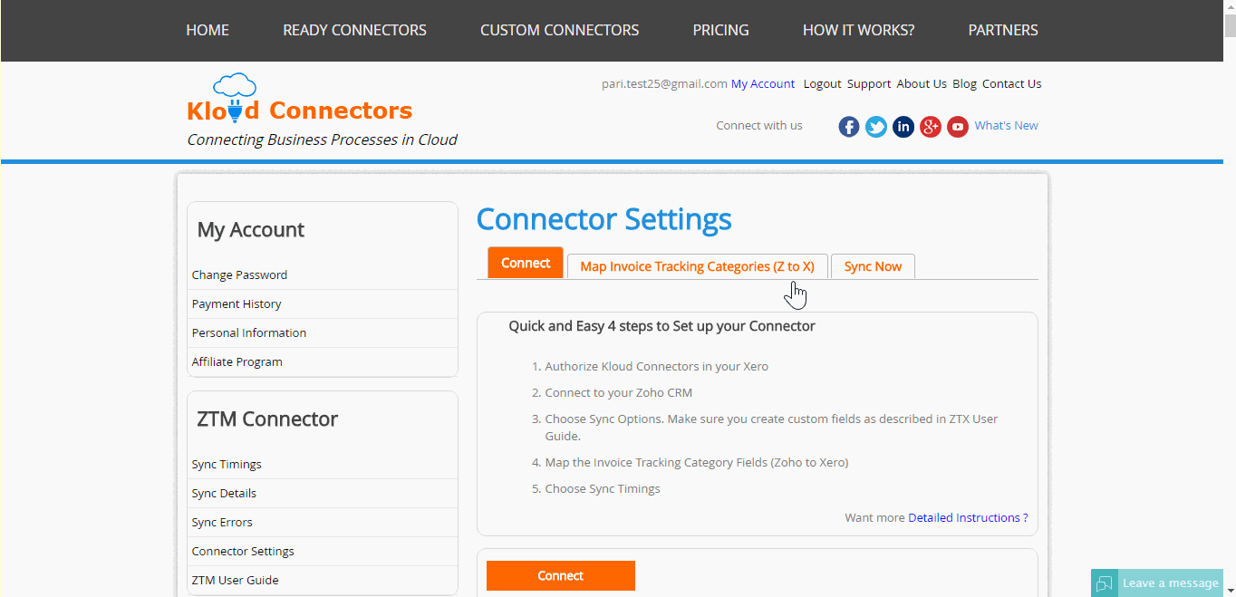1236x597 pixels.
Task: Open READY CONNECTORS menu item
Action: (x=354, y=30)
